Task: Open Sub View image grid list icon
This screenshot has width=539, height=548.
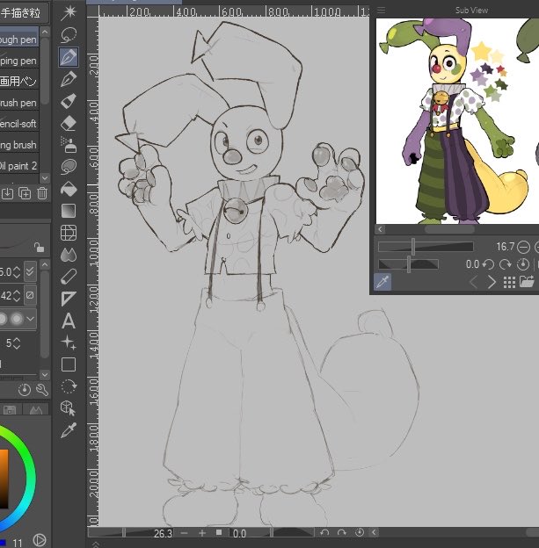Action: tap(509, 282)
